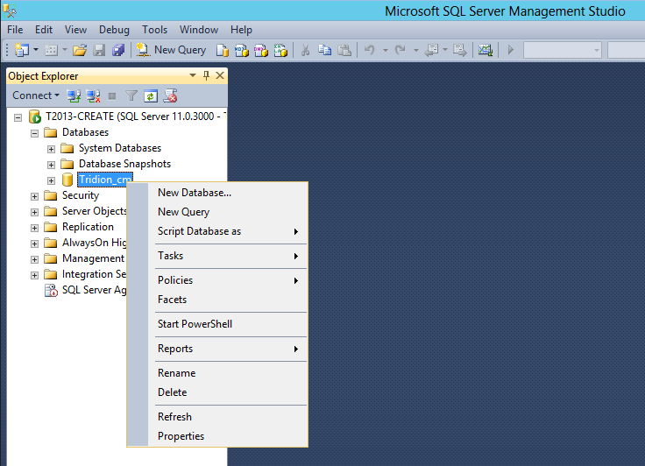The width and height of the screenshot is (645, 466).
Task: Choose Properties from context menu
Action: pos(181,436)
